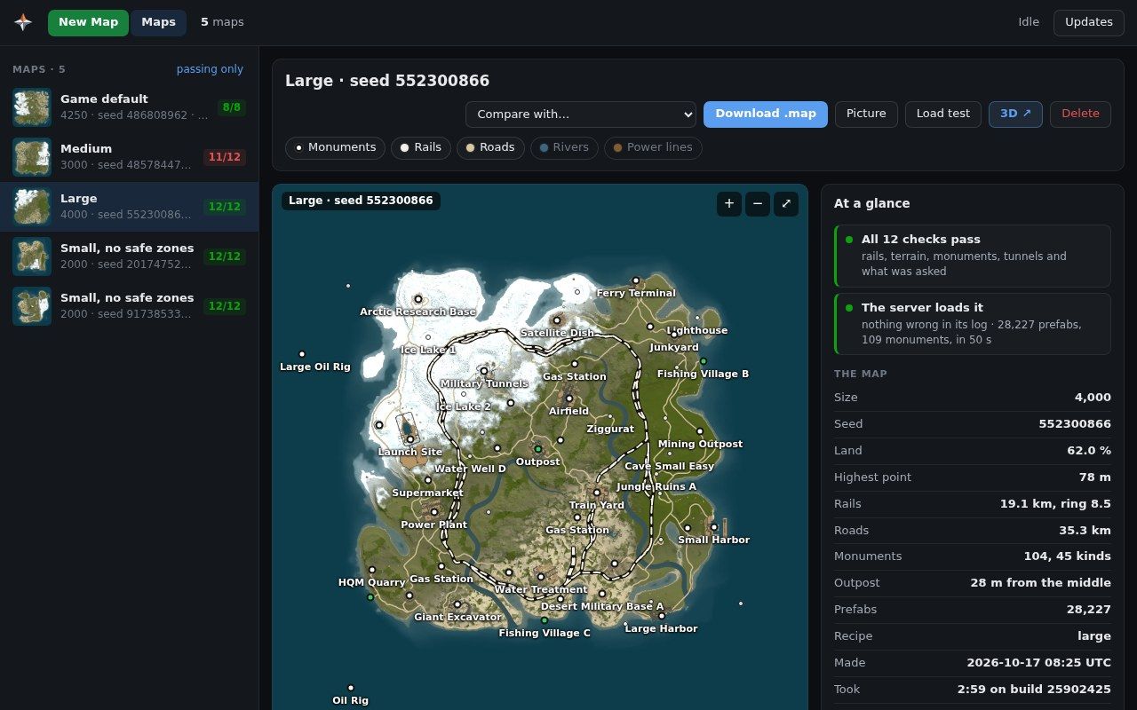Toggle the Monuments map layer

click(335, 147)
